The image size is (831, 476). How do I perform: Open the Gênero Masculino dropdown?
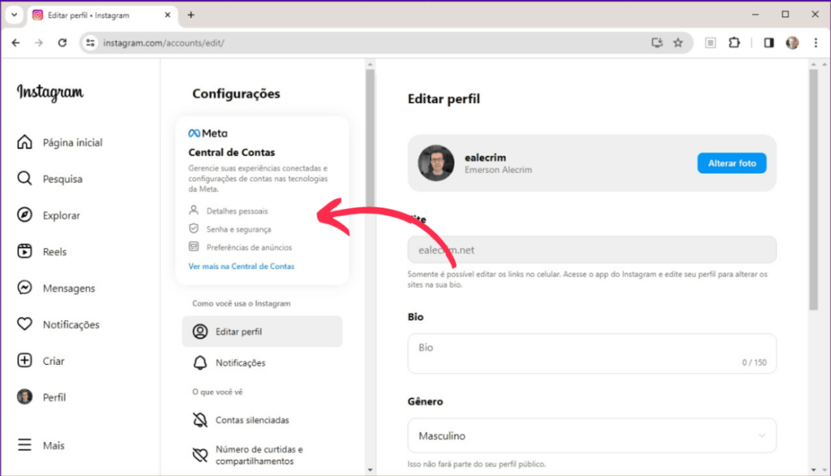click(x=592, y=435)
